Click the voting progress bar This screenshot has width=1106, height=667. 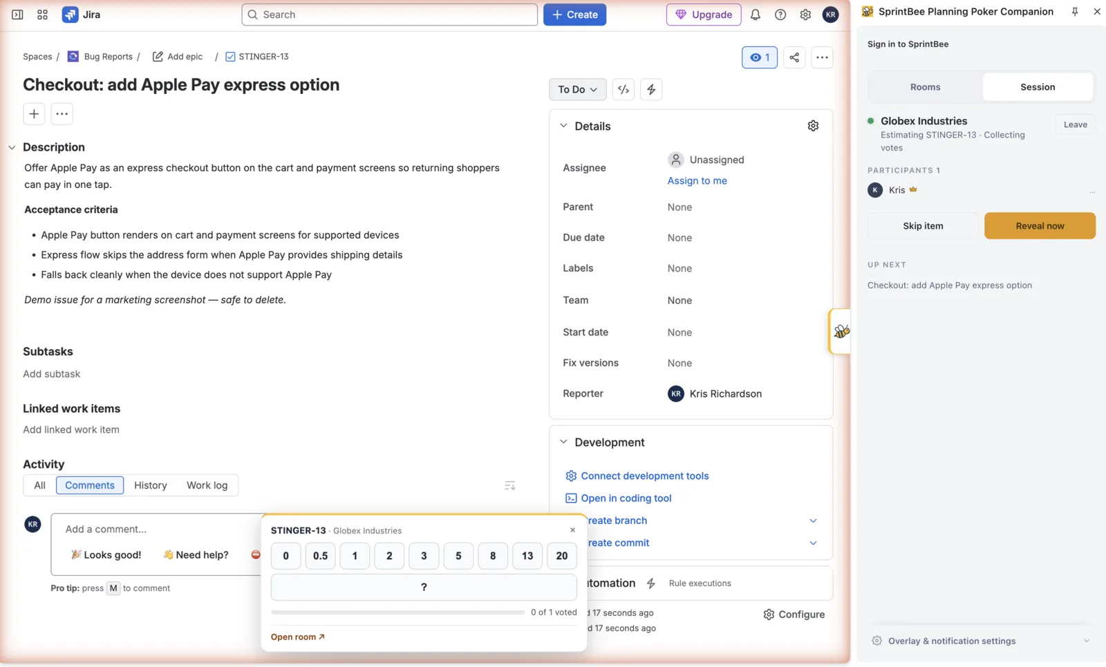tap(398, 612)
